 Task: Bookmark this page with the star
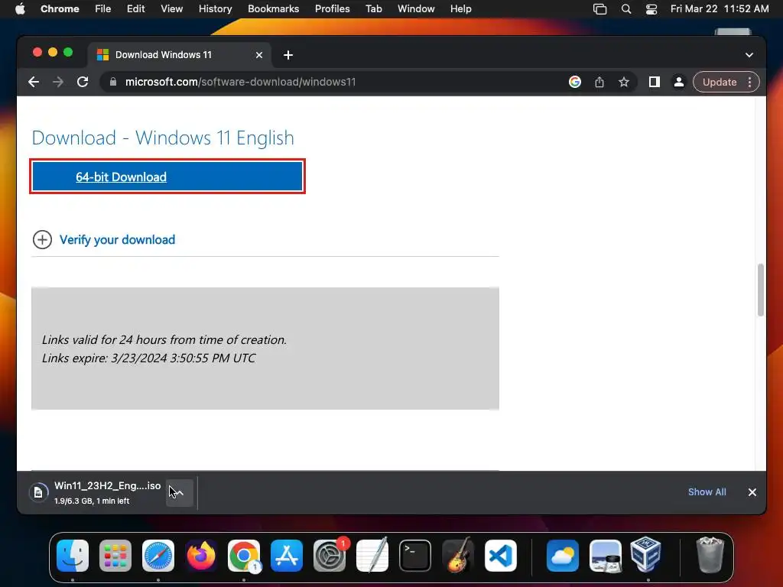coord(624,82)
